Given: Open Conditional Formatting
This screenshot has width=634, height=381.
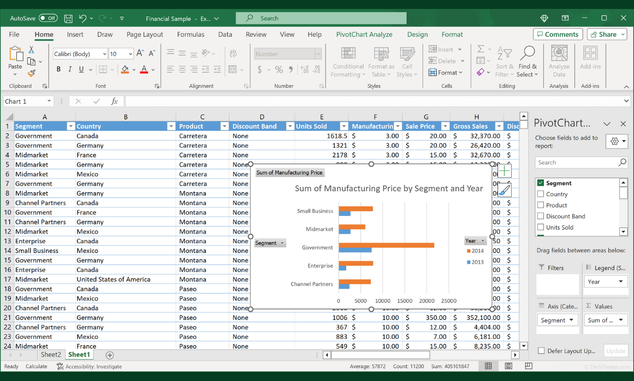Looking at the screenshot, I should (x=348, y=62).
